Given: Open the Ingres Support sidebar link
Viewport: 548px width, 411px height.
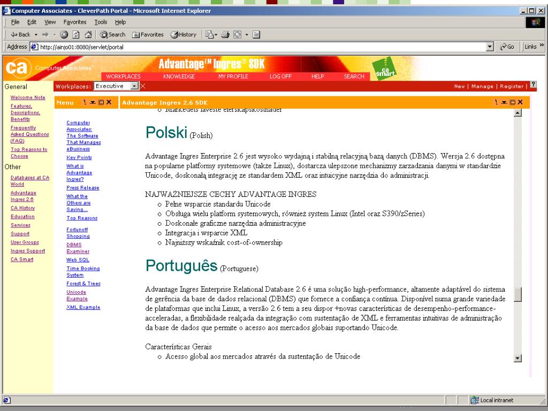Looking at the screenshot, I should tap(28, 251).
